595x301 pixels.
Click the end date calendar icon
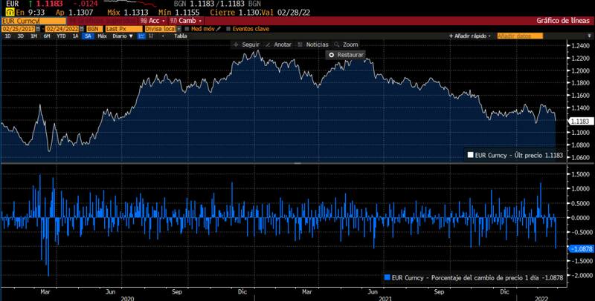(80, 28)
